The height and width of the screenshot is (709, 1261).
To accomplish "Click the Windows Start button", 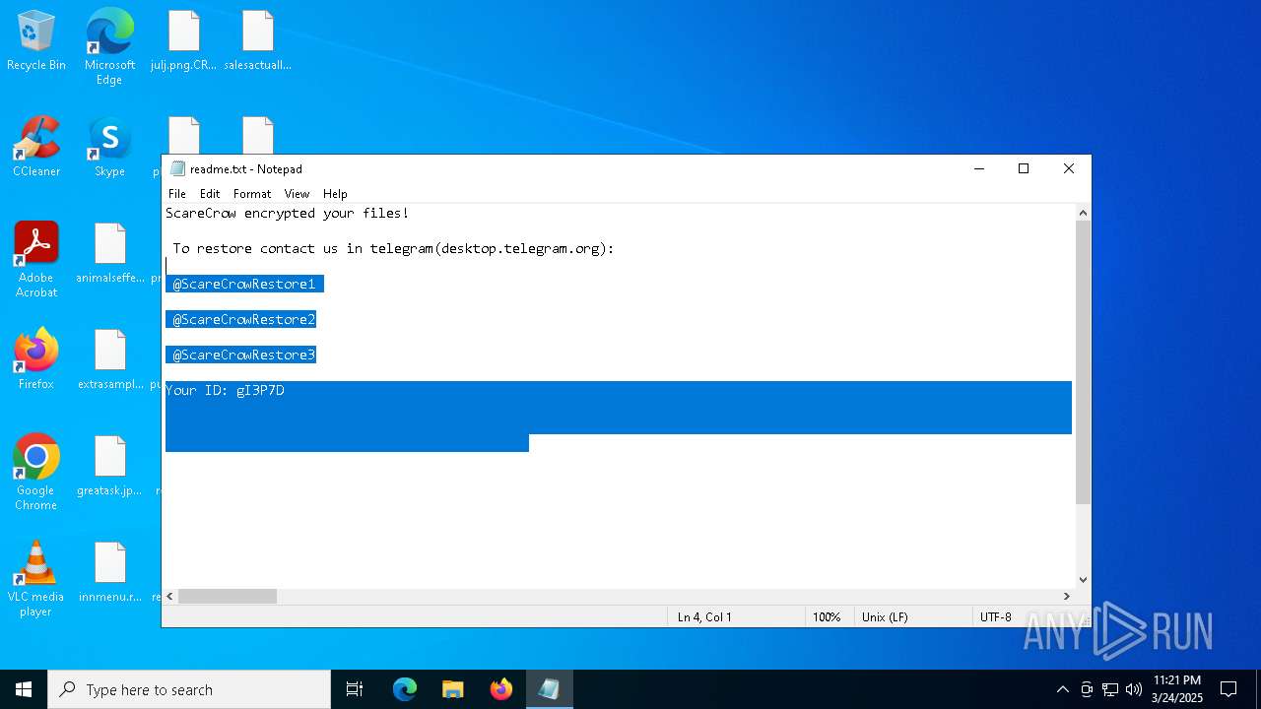I will [x=24, y=689].
